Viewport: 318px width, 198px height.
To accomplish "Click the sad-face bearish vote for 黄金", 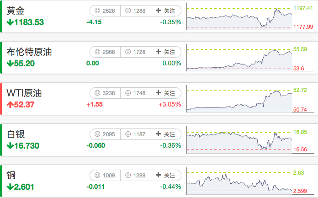I will coord(135,11).
